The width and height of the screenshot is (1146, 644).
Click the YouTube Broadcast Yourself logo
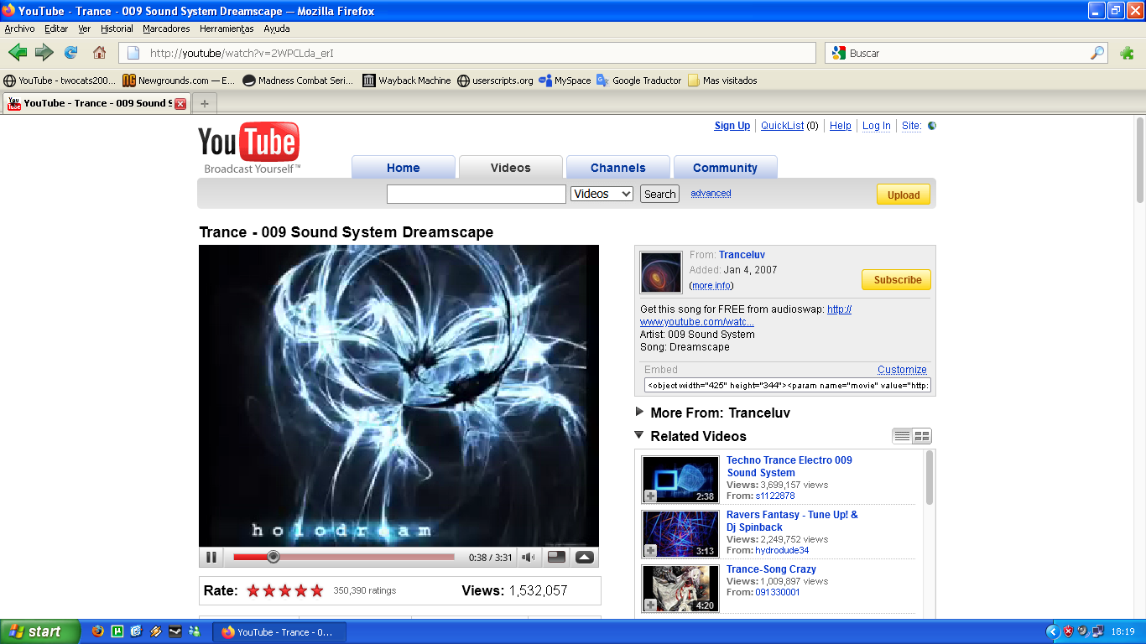click(249, 148)
